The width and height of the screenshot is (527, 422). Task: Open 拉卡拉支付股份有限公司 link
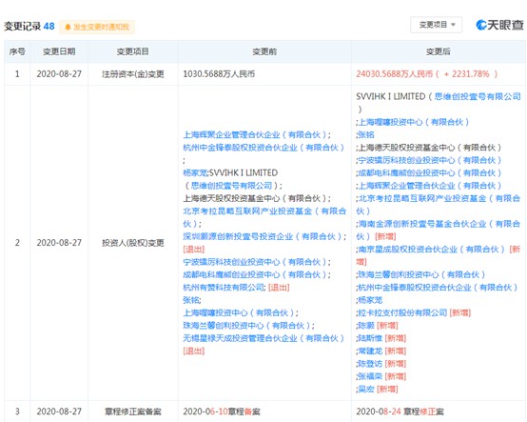pyautogui.click(x=403, y=313)
